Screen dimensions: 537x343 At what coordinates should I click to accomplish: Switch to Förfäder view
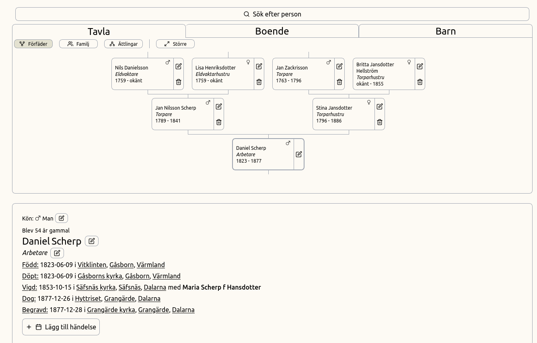coord(33,44)
